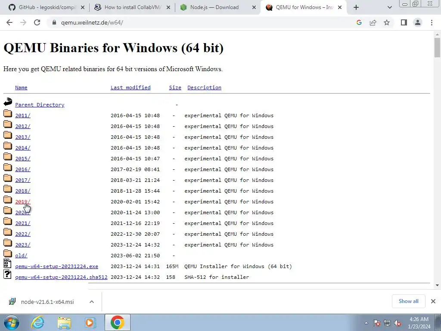Open the Windows Start menu
441x331 pixels.
point(11,322)
